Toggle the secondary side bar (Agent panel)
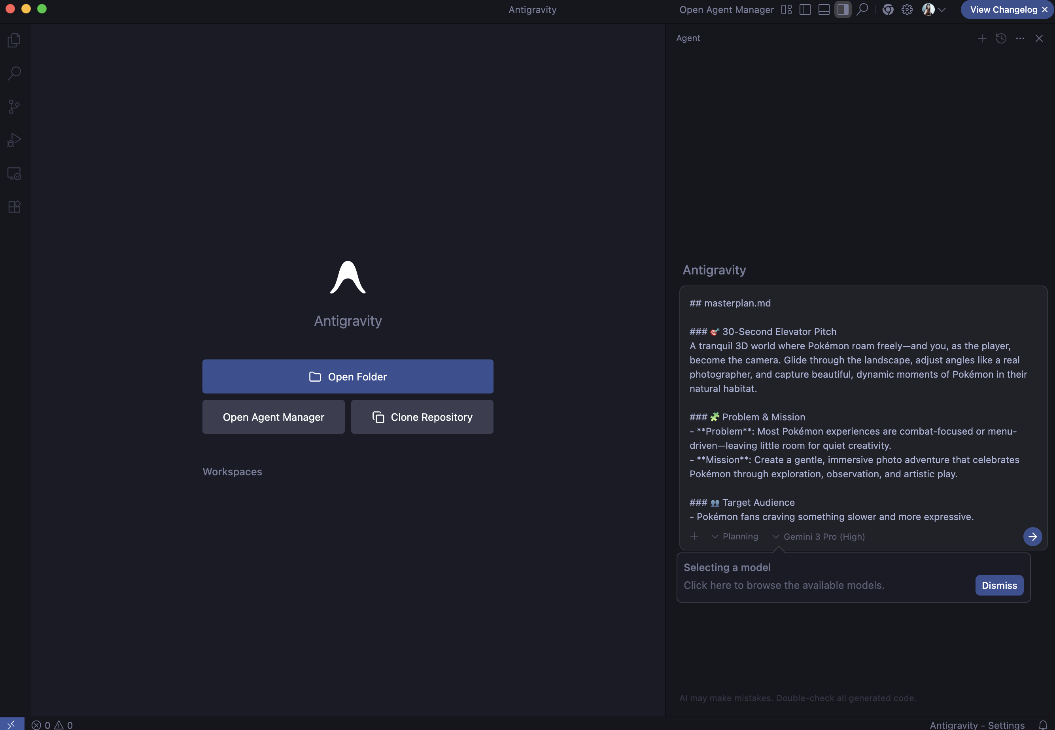 click(842, 9)
